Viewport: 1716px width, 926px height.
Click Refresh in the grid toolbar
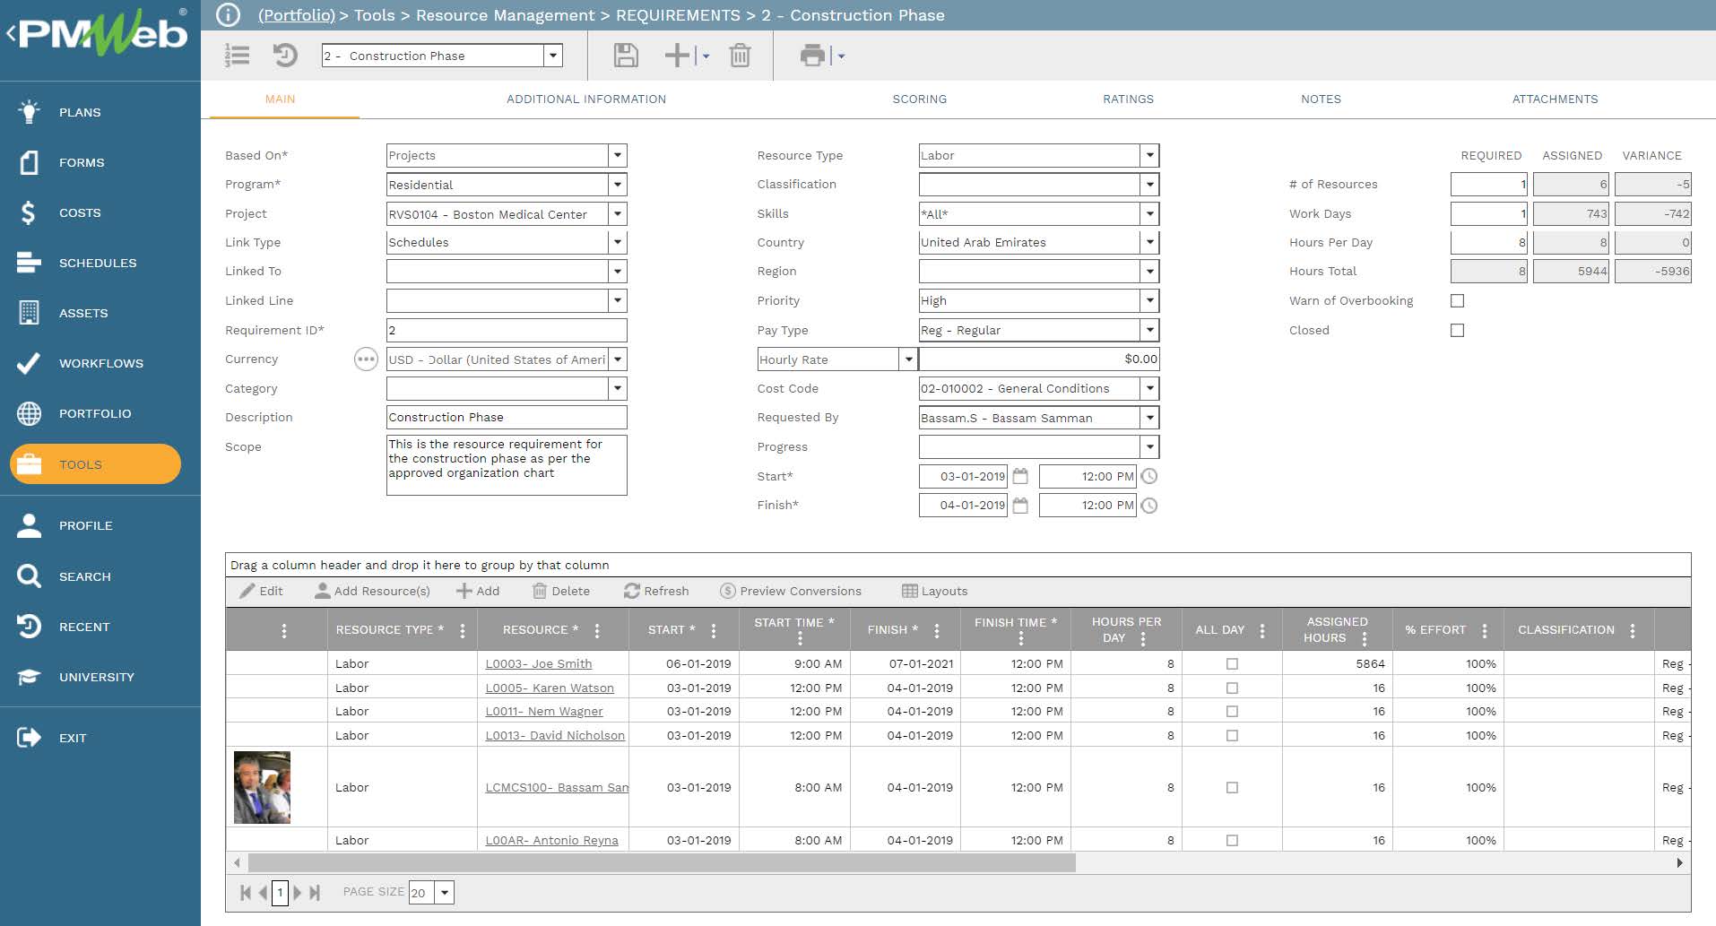tap(656, 592)
